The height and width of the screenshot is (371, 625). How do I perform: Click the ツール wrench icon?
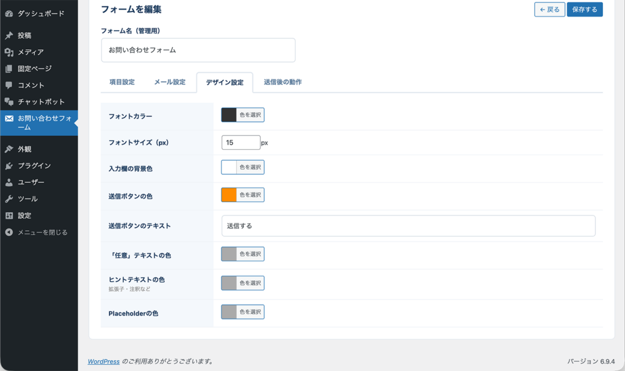[x=9, y=199]
